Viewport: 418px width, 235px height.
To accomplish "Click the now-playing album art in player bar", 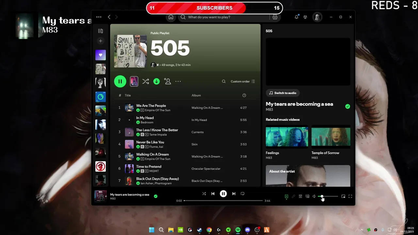I will (101, 196).
